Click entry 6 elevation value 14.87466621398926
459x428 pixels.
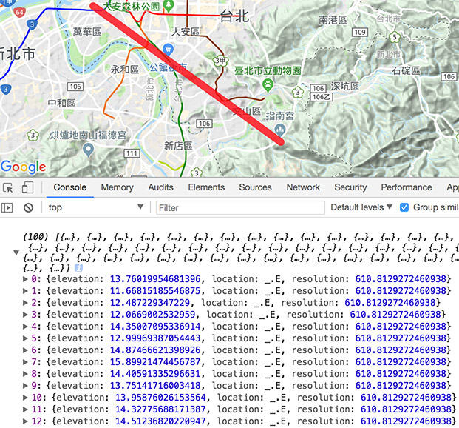pyautogui.click(x=155, y=350)
